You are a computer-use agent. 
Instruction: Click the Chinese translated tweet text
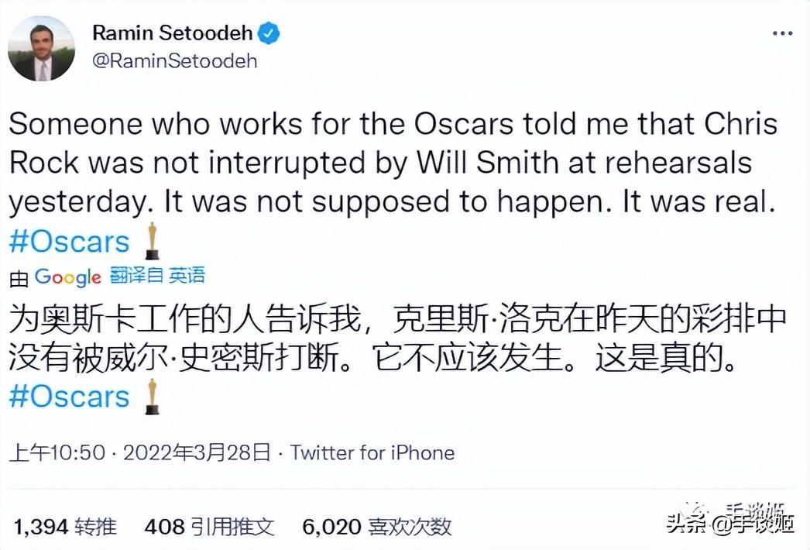387,339
